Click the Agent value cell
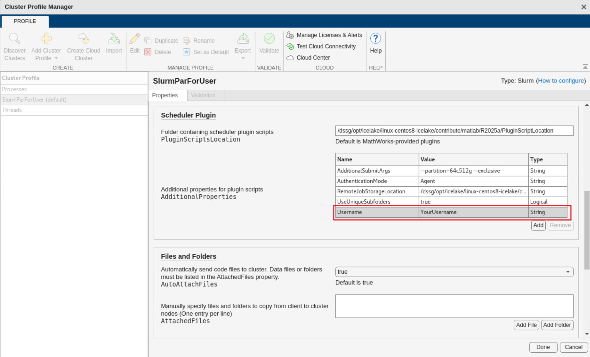The width and height of the screenshot is (590, 357). (473, 181)
